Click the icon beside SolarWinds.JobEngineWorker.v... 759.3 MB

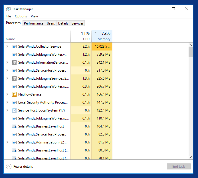(x=14, y=54)
